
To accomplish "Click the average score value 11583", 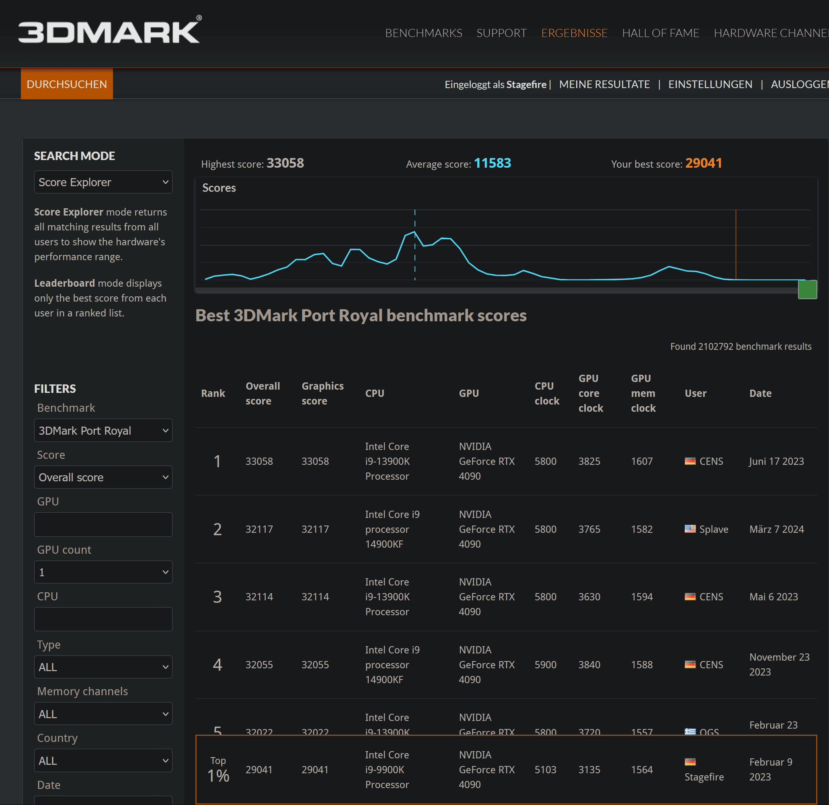I will (492, 163).
